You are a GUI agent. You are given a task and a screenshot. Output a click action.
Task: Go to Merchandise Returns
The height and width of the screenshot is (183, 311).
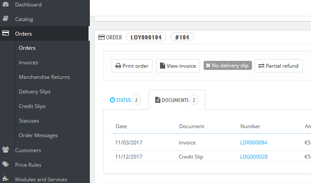(x=44, y=77)
